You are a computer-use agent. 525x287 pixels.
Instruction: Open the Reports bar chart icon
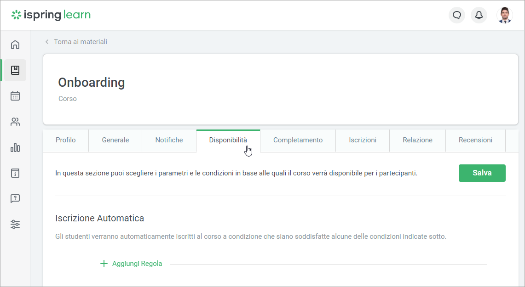(15, 147)
